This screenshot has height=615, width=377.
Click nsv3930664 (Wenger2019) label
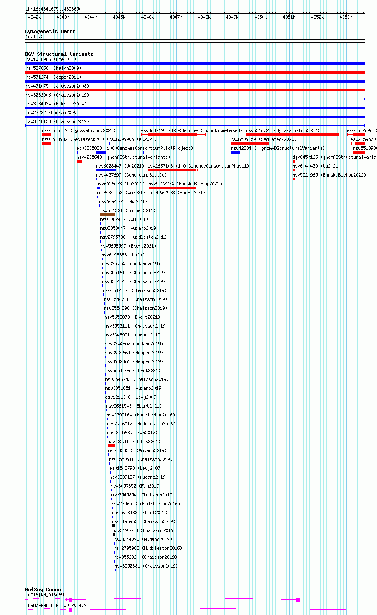pos(134,353)
